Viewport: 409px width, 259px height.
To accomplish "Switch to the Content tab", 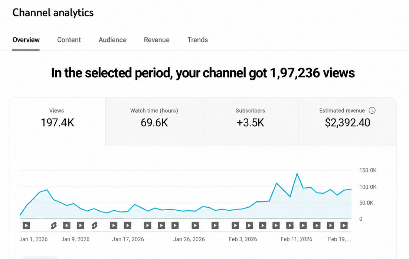I will 69,40.
